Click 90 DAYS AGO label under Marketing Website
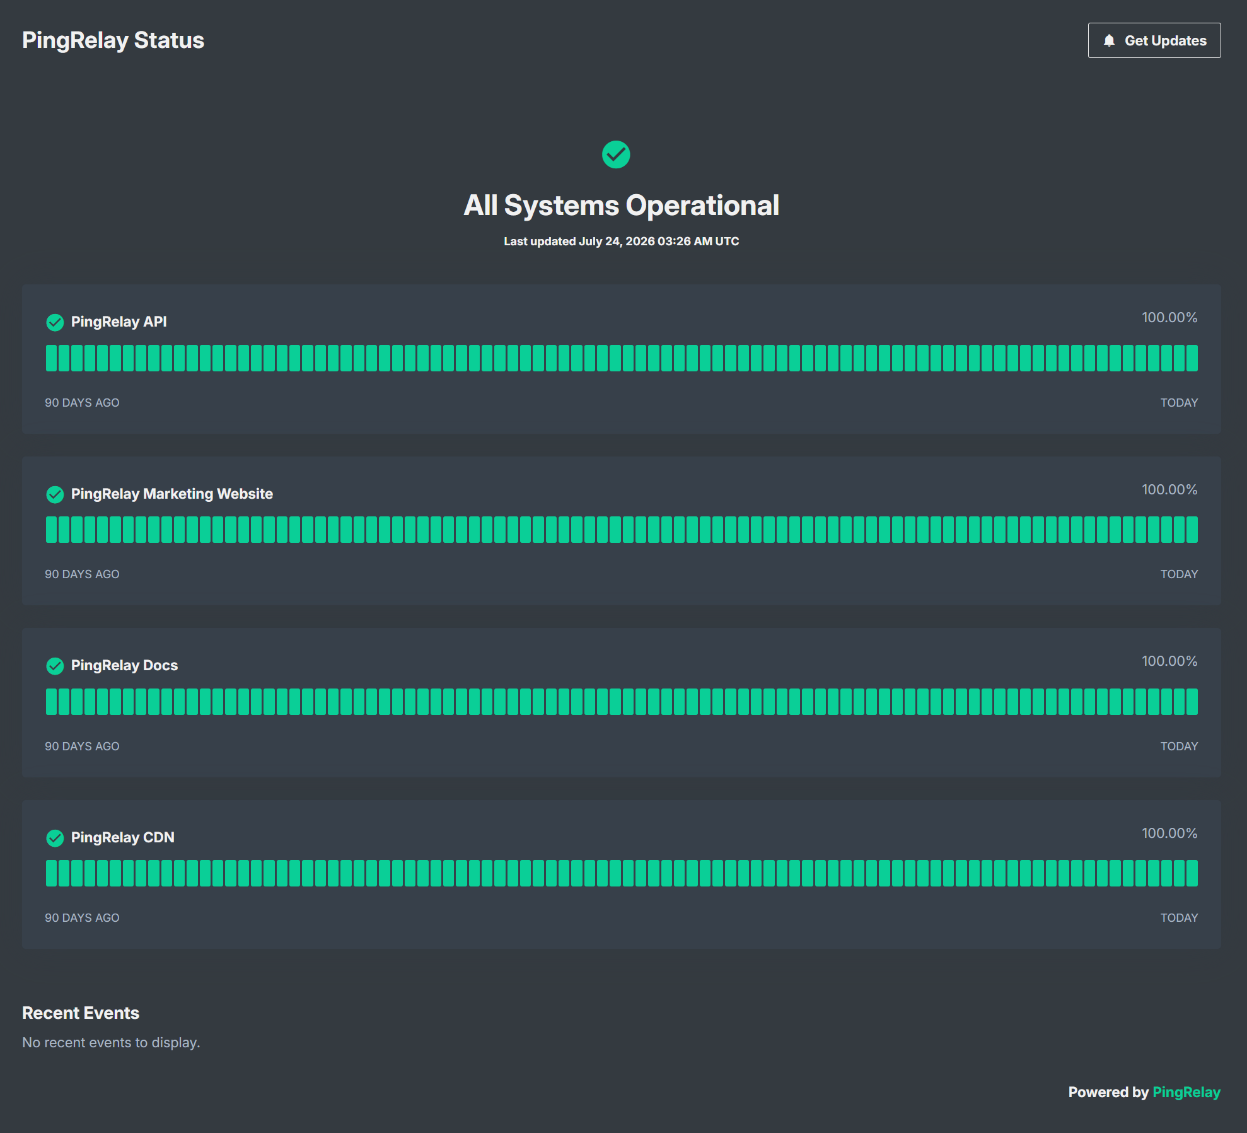Viewport: 1247px width, 1133px height. [x=82, y=574]
